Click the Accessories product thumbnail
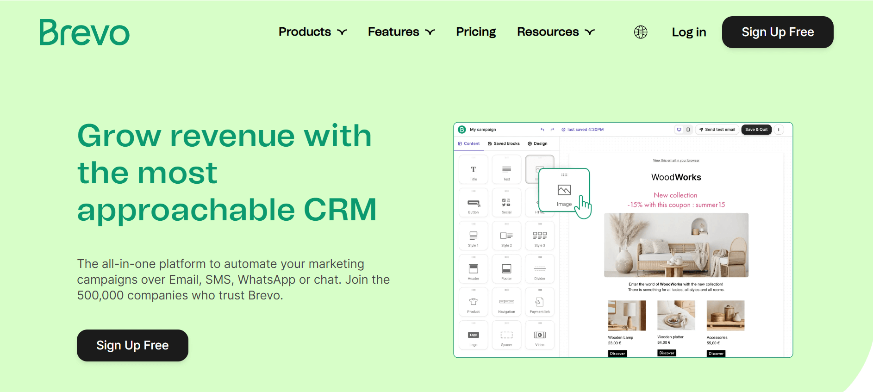 [x=725, y=315]
